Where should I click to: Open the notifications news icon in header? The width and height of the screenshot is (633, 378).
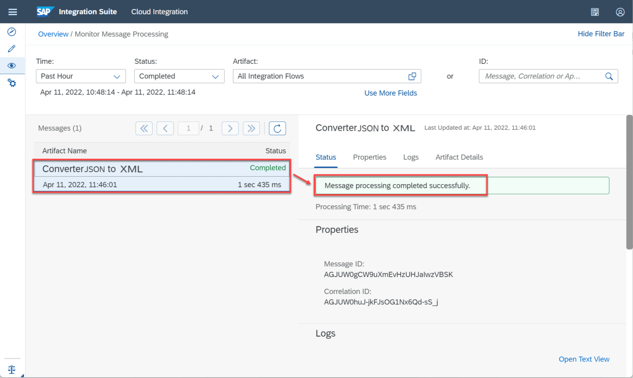point(595,12)
